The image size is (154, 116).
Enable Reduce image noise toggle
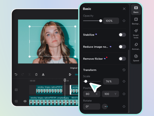[x=122, y=47]
